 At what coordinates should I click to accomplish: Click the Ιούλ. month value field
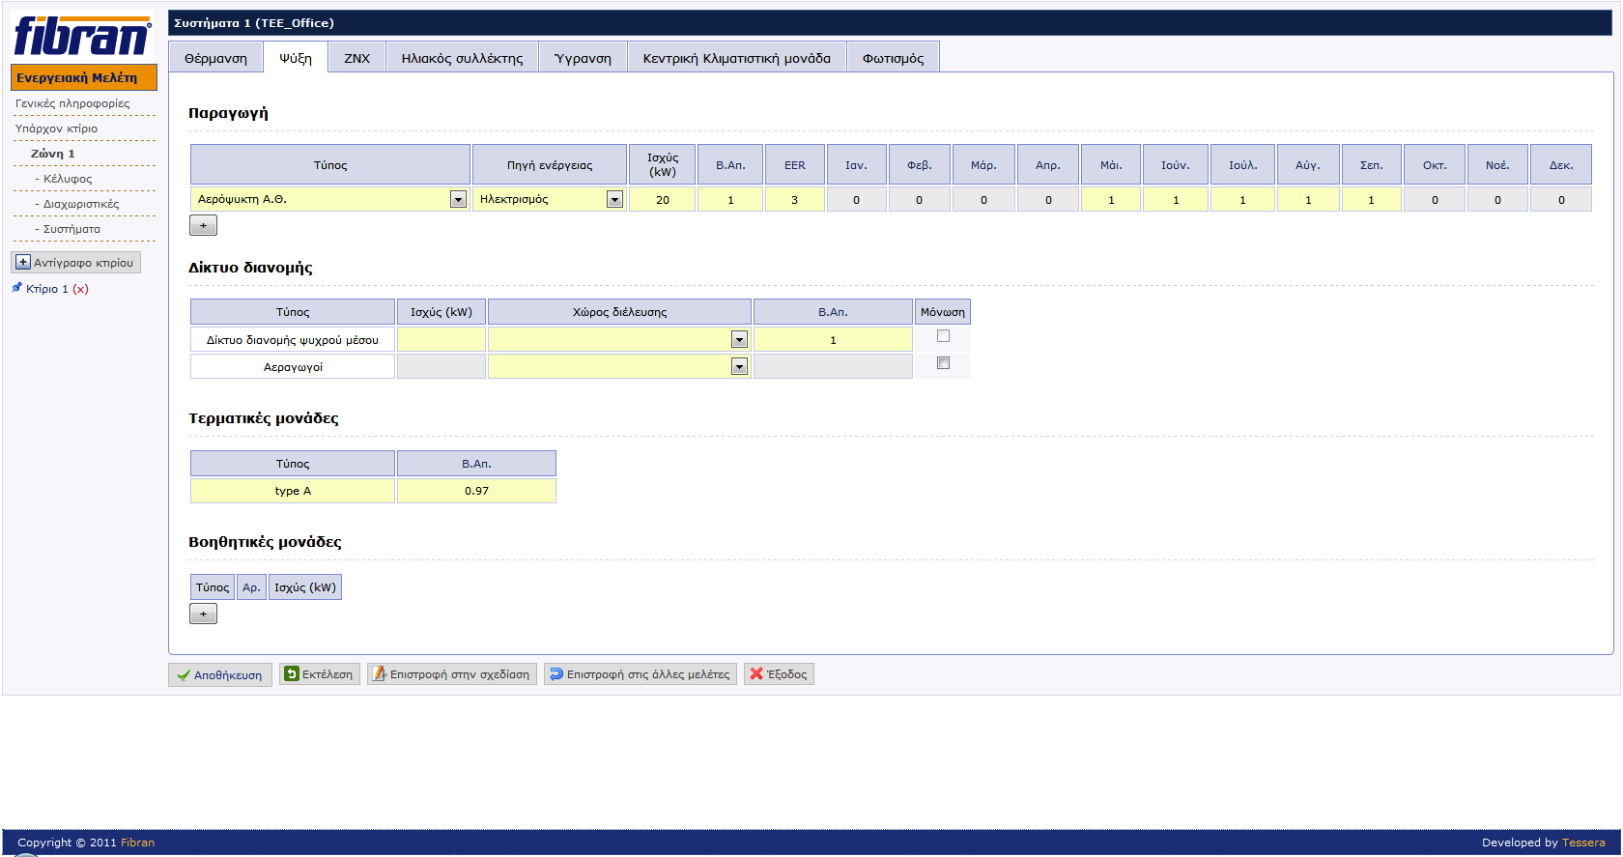click(x=1242, y=200)
